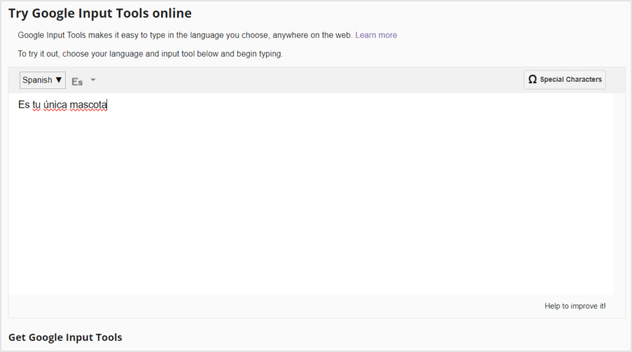Click the blank middle of the text area

pyautogui.click(x=310, y=193)
